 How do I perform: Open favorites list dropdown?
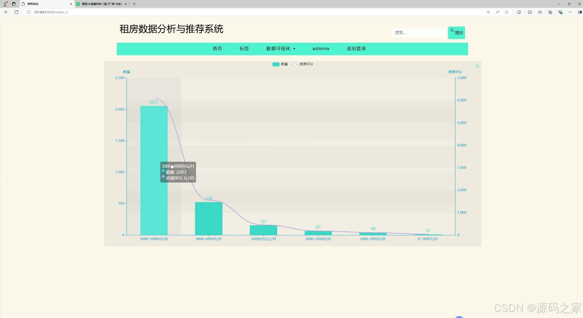click(540, 12)
